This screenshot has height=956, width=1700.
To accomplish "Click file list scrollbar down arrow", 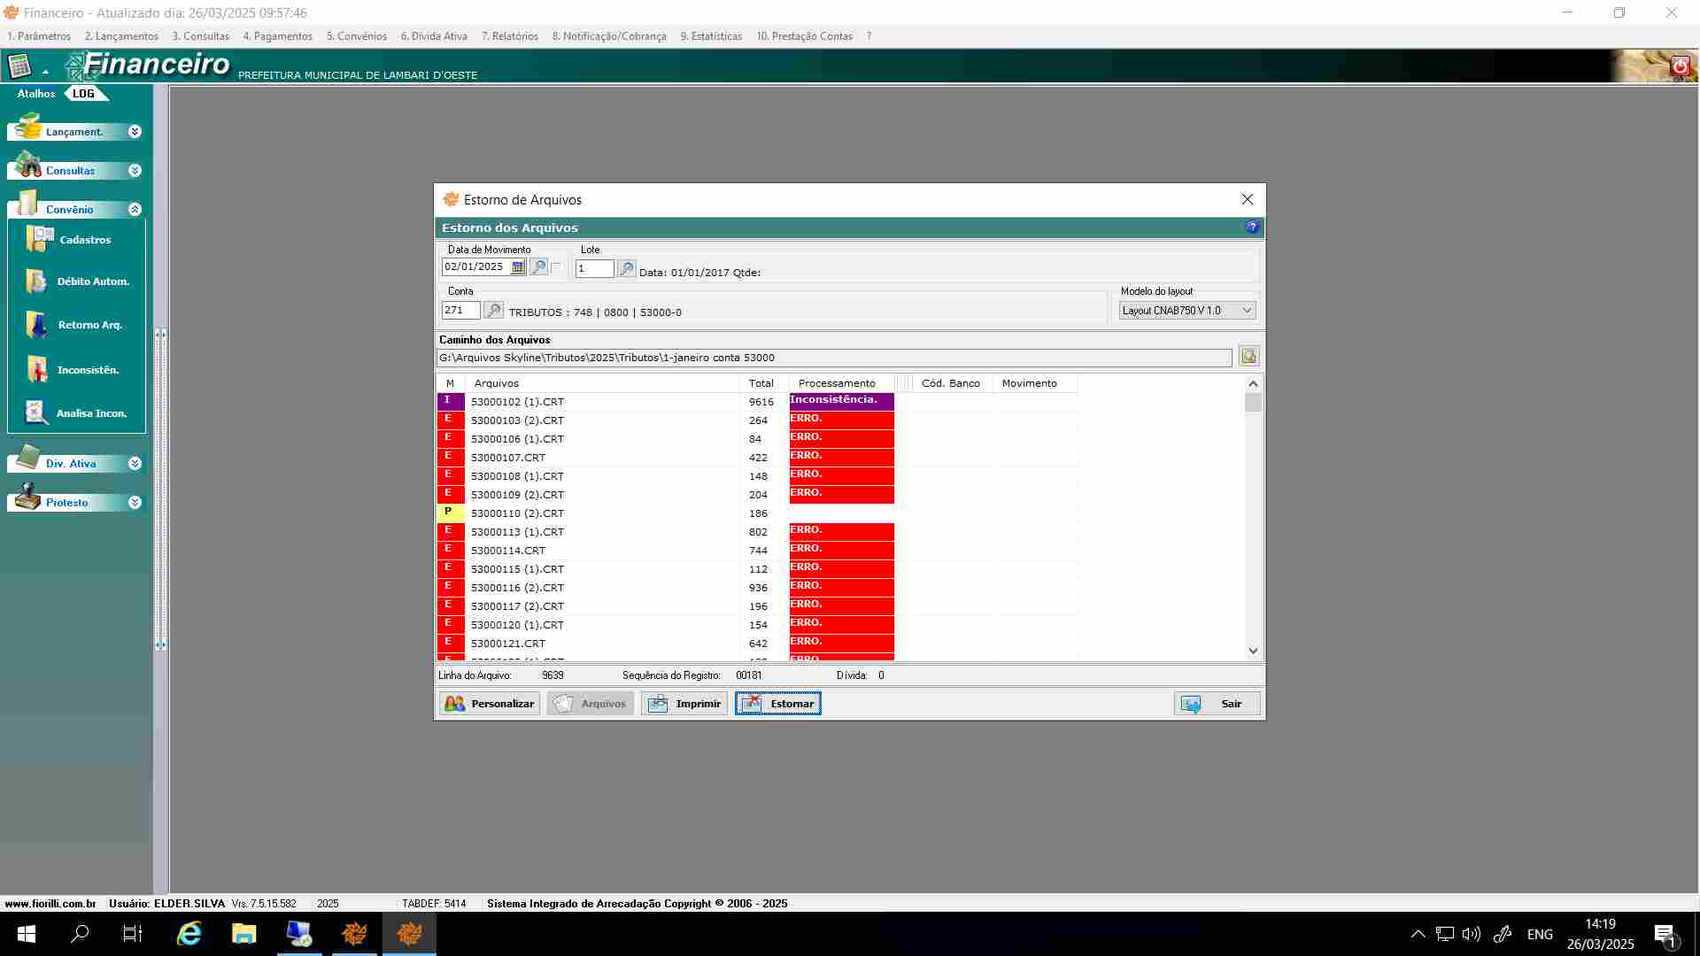I will tap(1253, 651).
